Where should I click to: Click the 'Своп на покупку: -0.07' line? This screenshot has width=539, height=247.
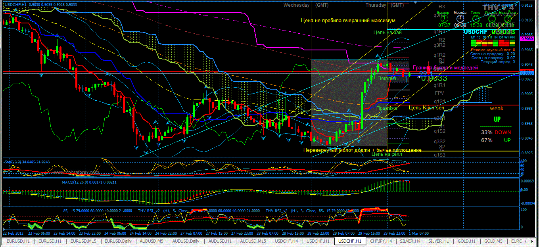pos(493,58)
